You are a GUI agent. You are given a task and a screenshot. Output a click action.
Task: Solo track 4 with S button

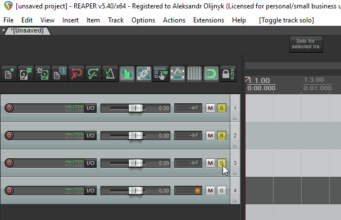pos(221,191)
